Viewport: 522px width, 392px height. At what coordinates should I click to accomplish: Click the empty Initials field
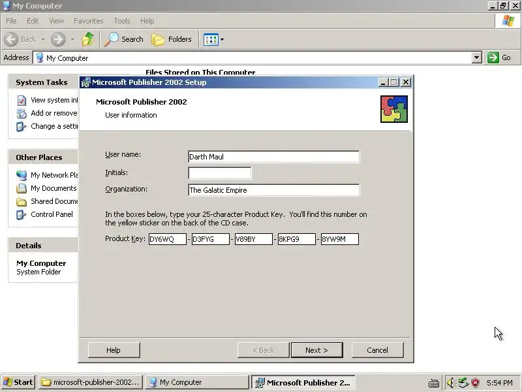[x=220, y=173]
